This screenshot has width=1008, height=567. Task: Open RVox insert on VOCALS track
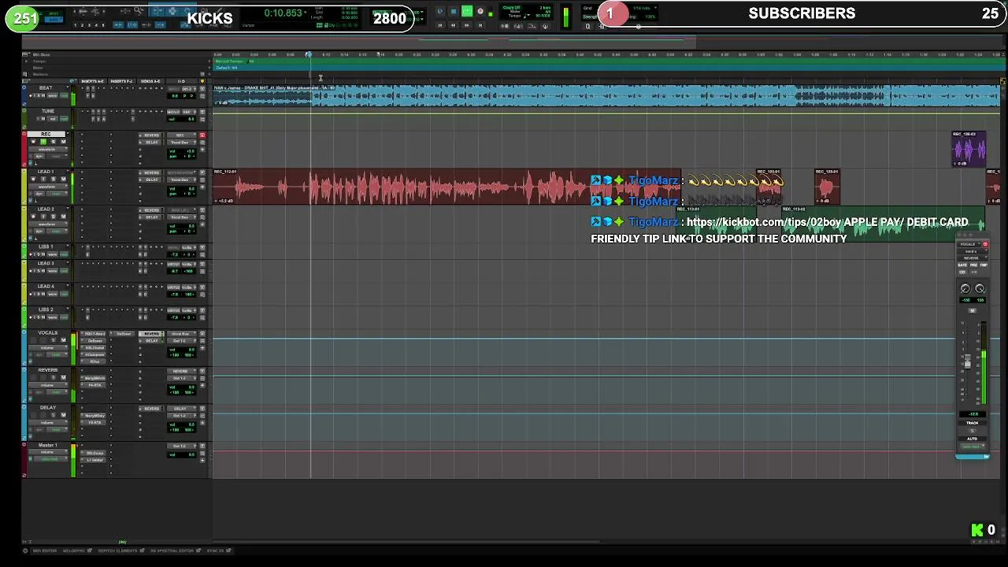click(94, 361)
